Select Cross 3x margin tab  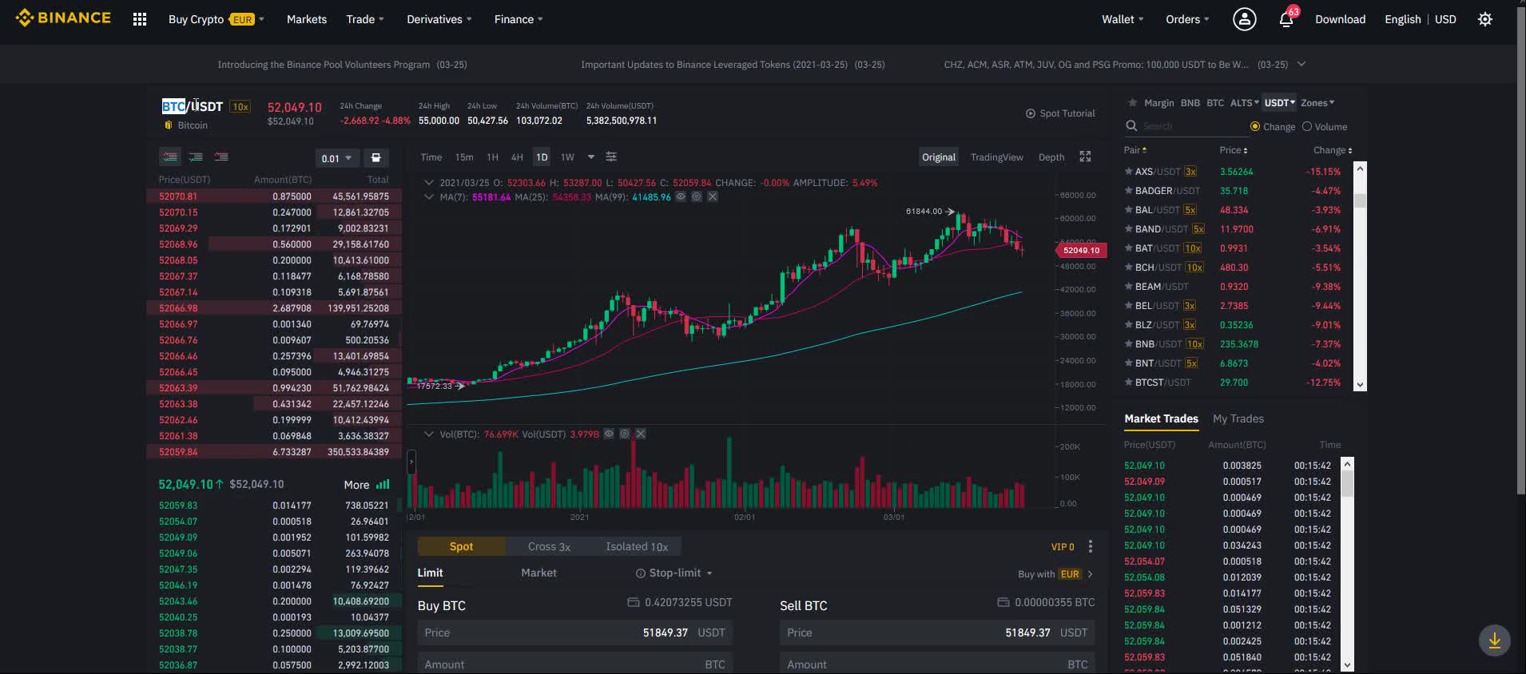[549, 546]
